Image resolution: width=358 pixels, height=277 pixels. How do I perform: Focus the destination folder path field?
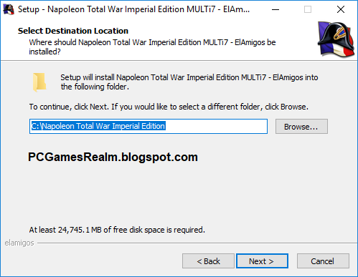pyautogui.click(x=149, y=126)
